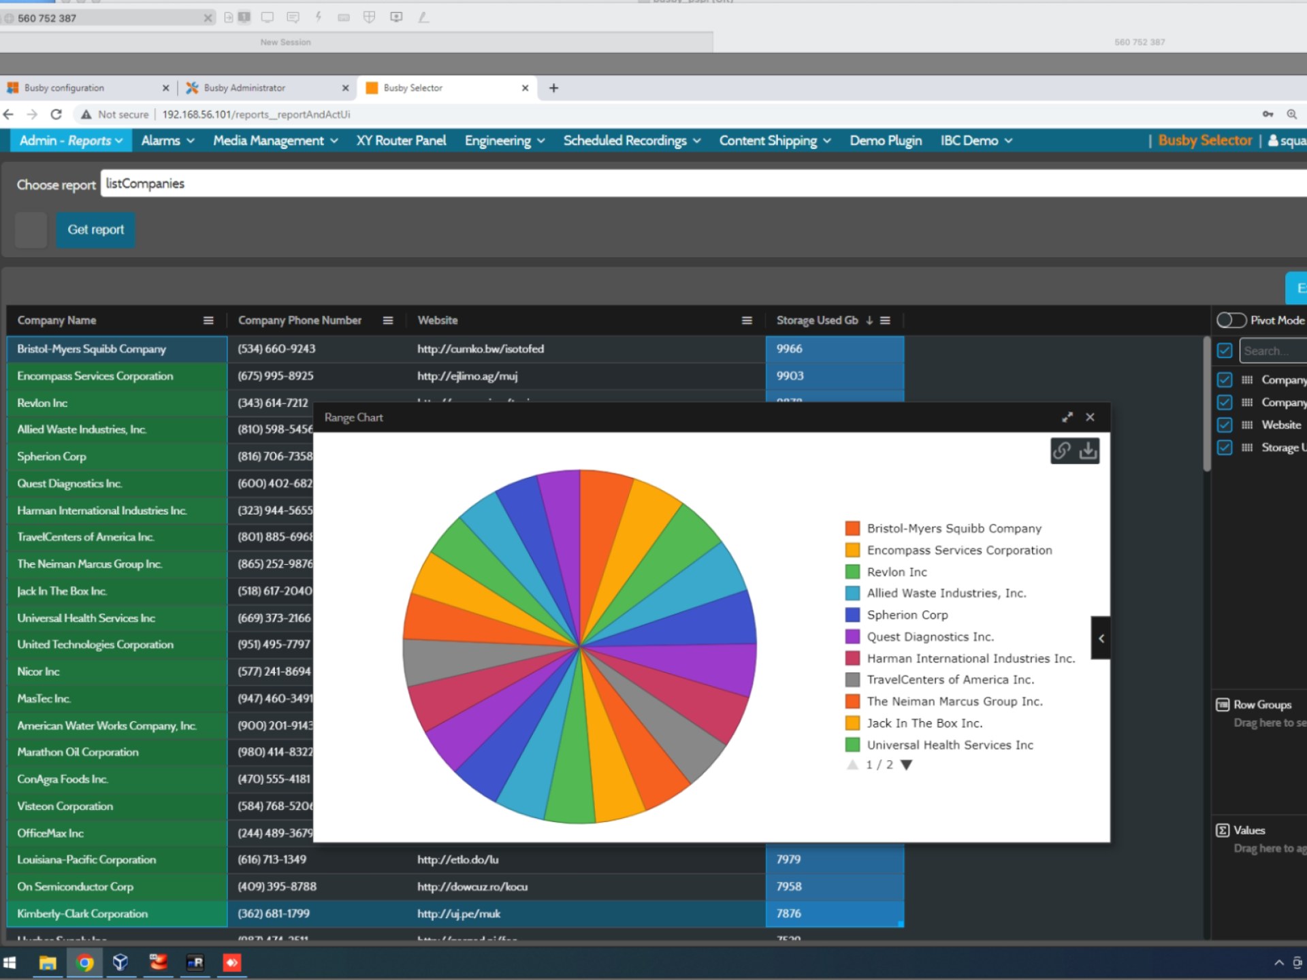
Task: Go back in browser history
Action: pos(8,114)
